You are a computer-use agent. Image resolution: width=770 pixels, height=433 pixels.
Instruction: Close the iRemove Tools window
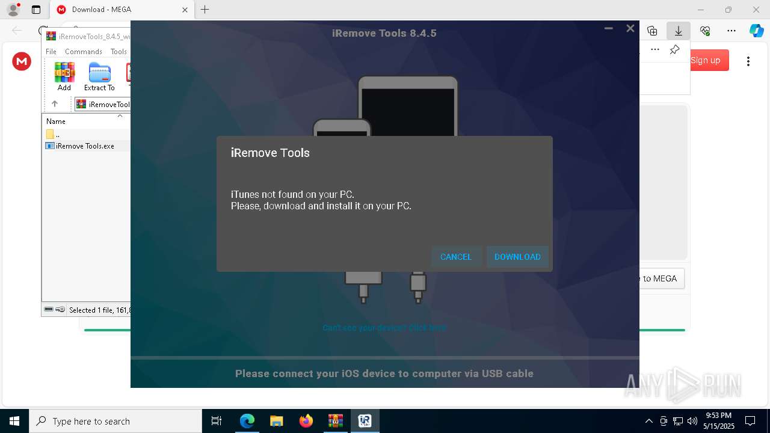click(x=630, y=28)
